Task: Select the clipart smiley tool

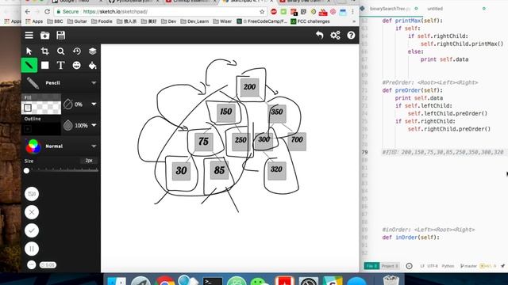Action: (77, 65)
